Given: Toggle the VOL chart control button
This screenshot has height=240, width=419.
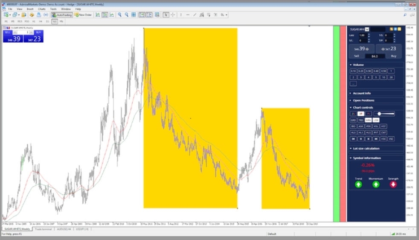Looking at the screenshot, I should (x=376, y=126).
